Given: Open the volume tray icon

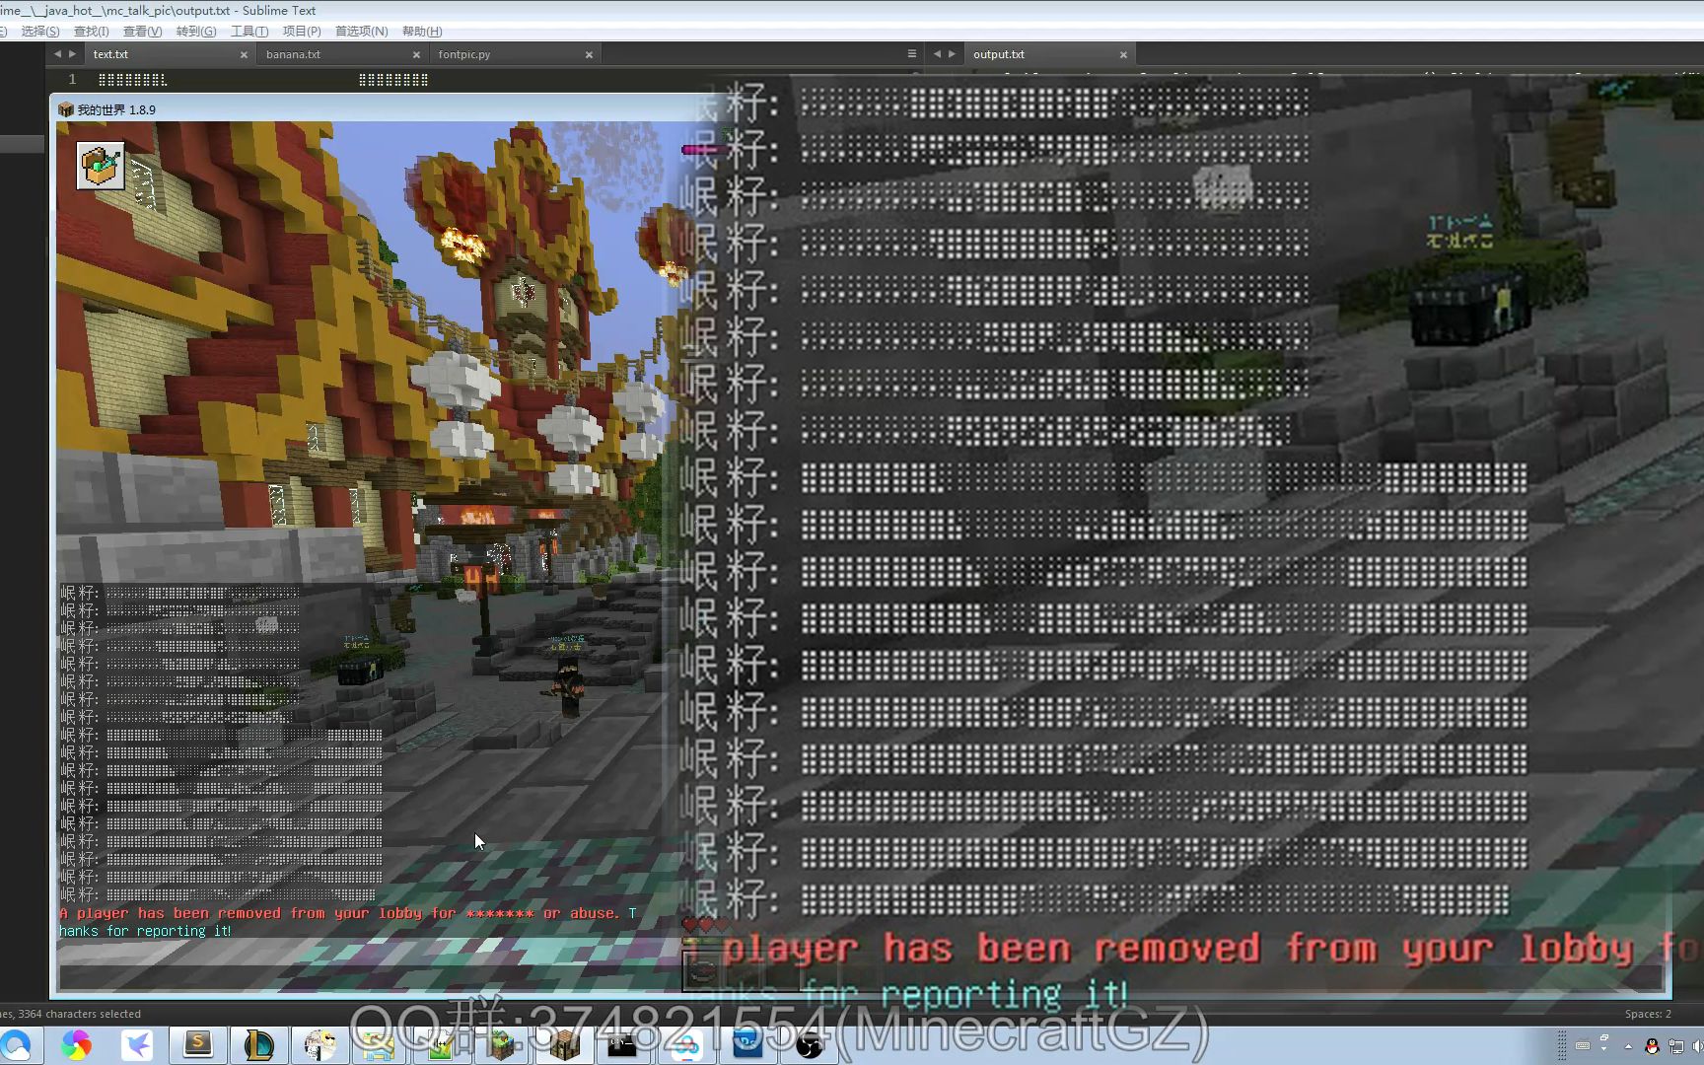Looking at the screenshot, I should [x=1697, y=1046].
